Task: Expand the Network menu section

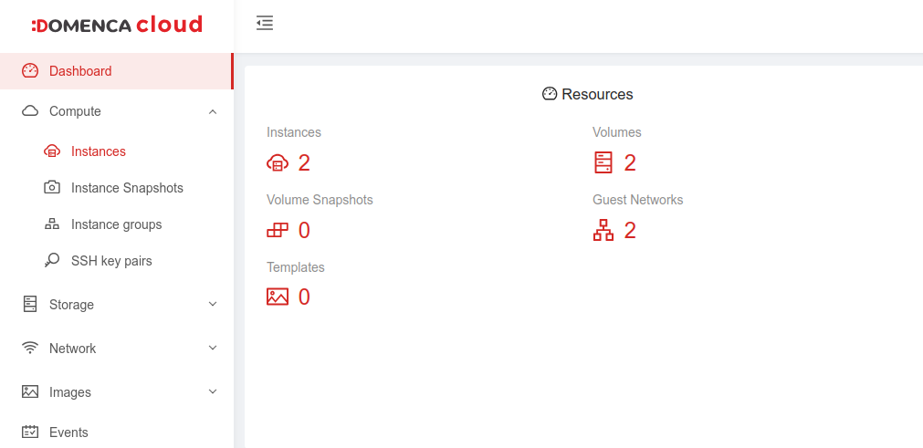Action: (x=213, y=349)
